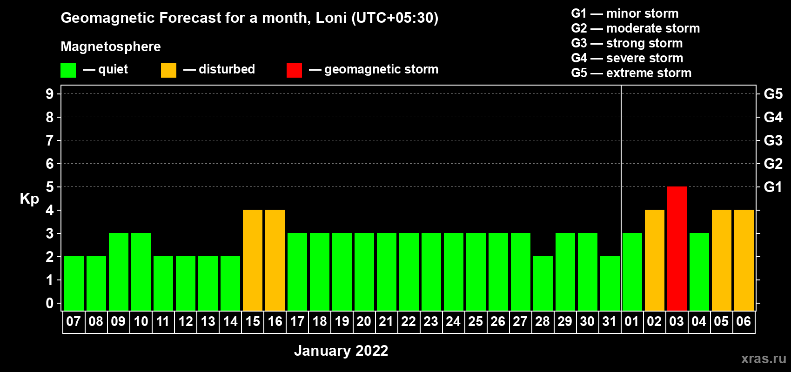Select the red storm bar for February 03
The height and width of the screenshot is (372, 791).
(x=677, y=248)
